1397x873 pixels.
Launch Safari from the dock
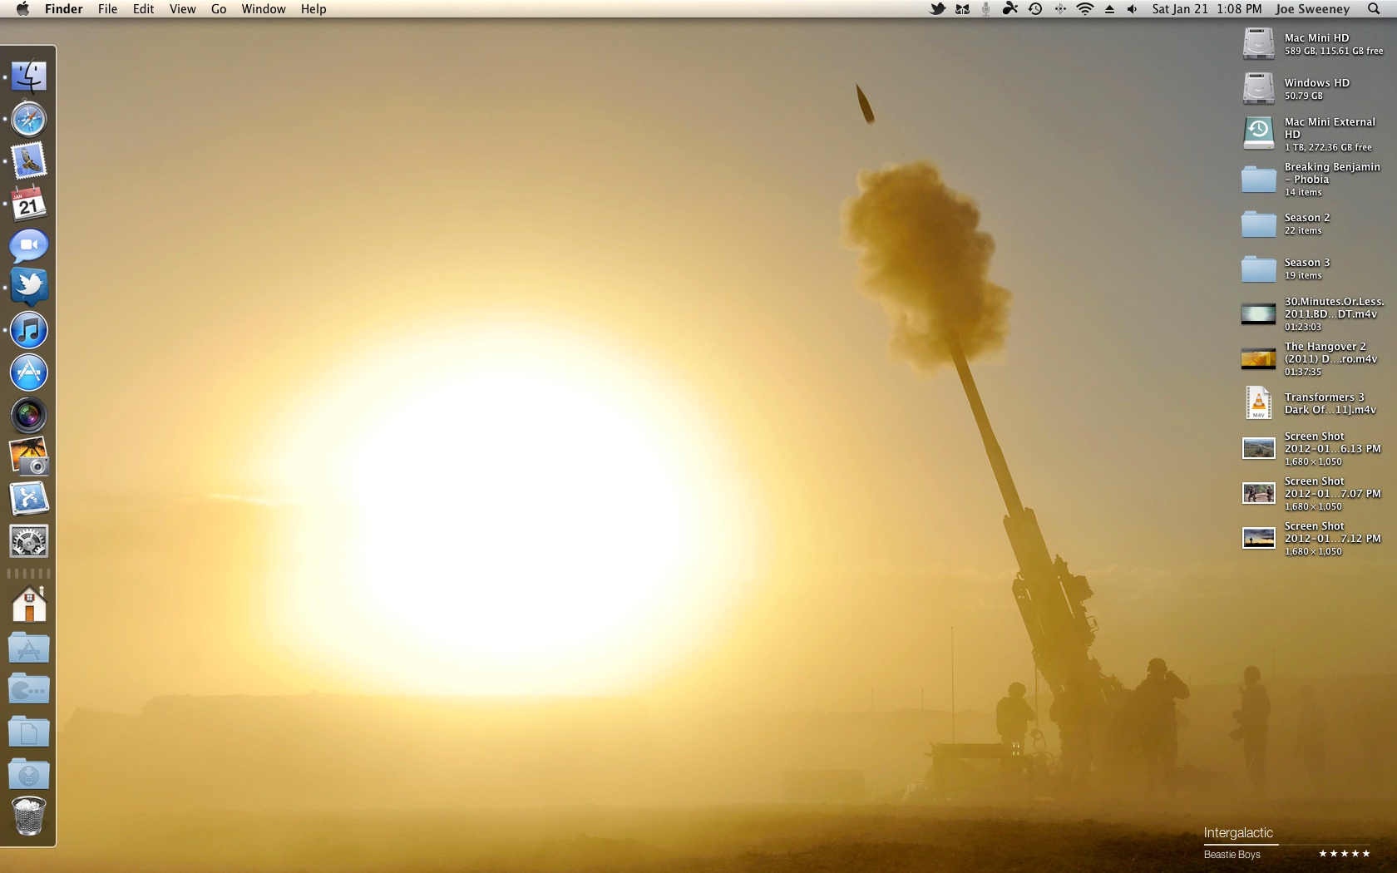point(29,119)
